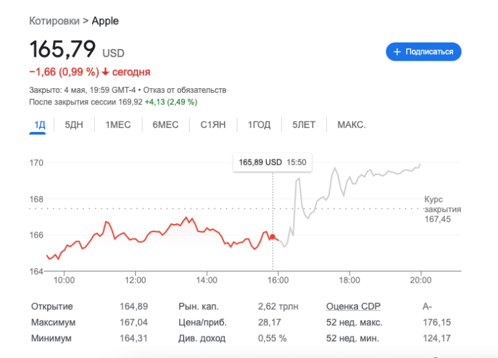
Task: Click the Оценка CDP underlined label
Action: [353, 306]
